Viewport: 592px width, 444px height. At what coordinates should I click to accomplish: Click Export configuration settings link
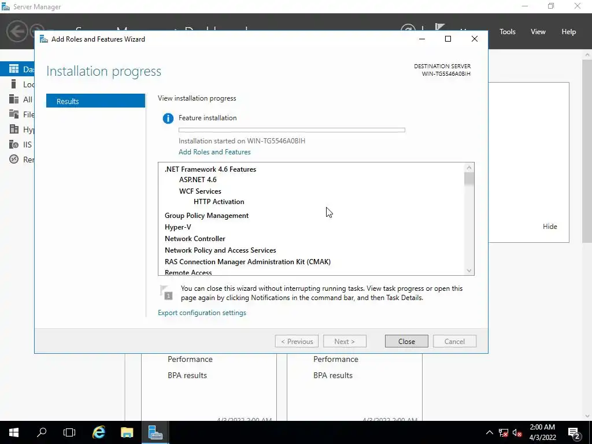point(202,313)
